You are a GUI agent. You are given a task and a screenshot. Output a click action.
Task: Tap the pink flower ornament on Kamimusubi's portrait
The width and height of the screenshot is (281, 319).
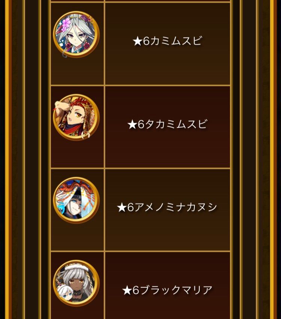[65, 25]
